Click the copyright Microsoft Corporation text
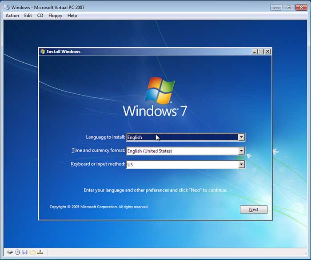Viewport: 311px width, 260px height. [x=99, y=207]
